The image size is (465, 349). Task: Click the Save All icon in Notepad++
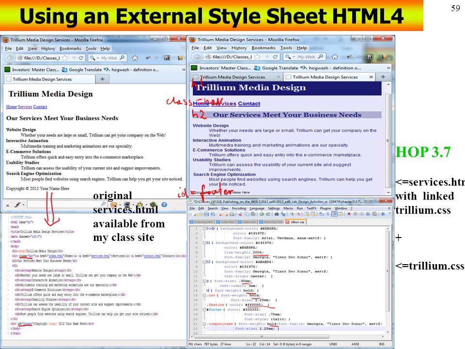(213, 214)
